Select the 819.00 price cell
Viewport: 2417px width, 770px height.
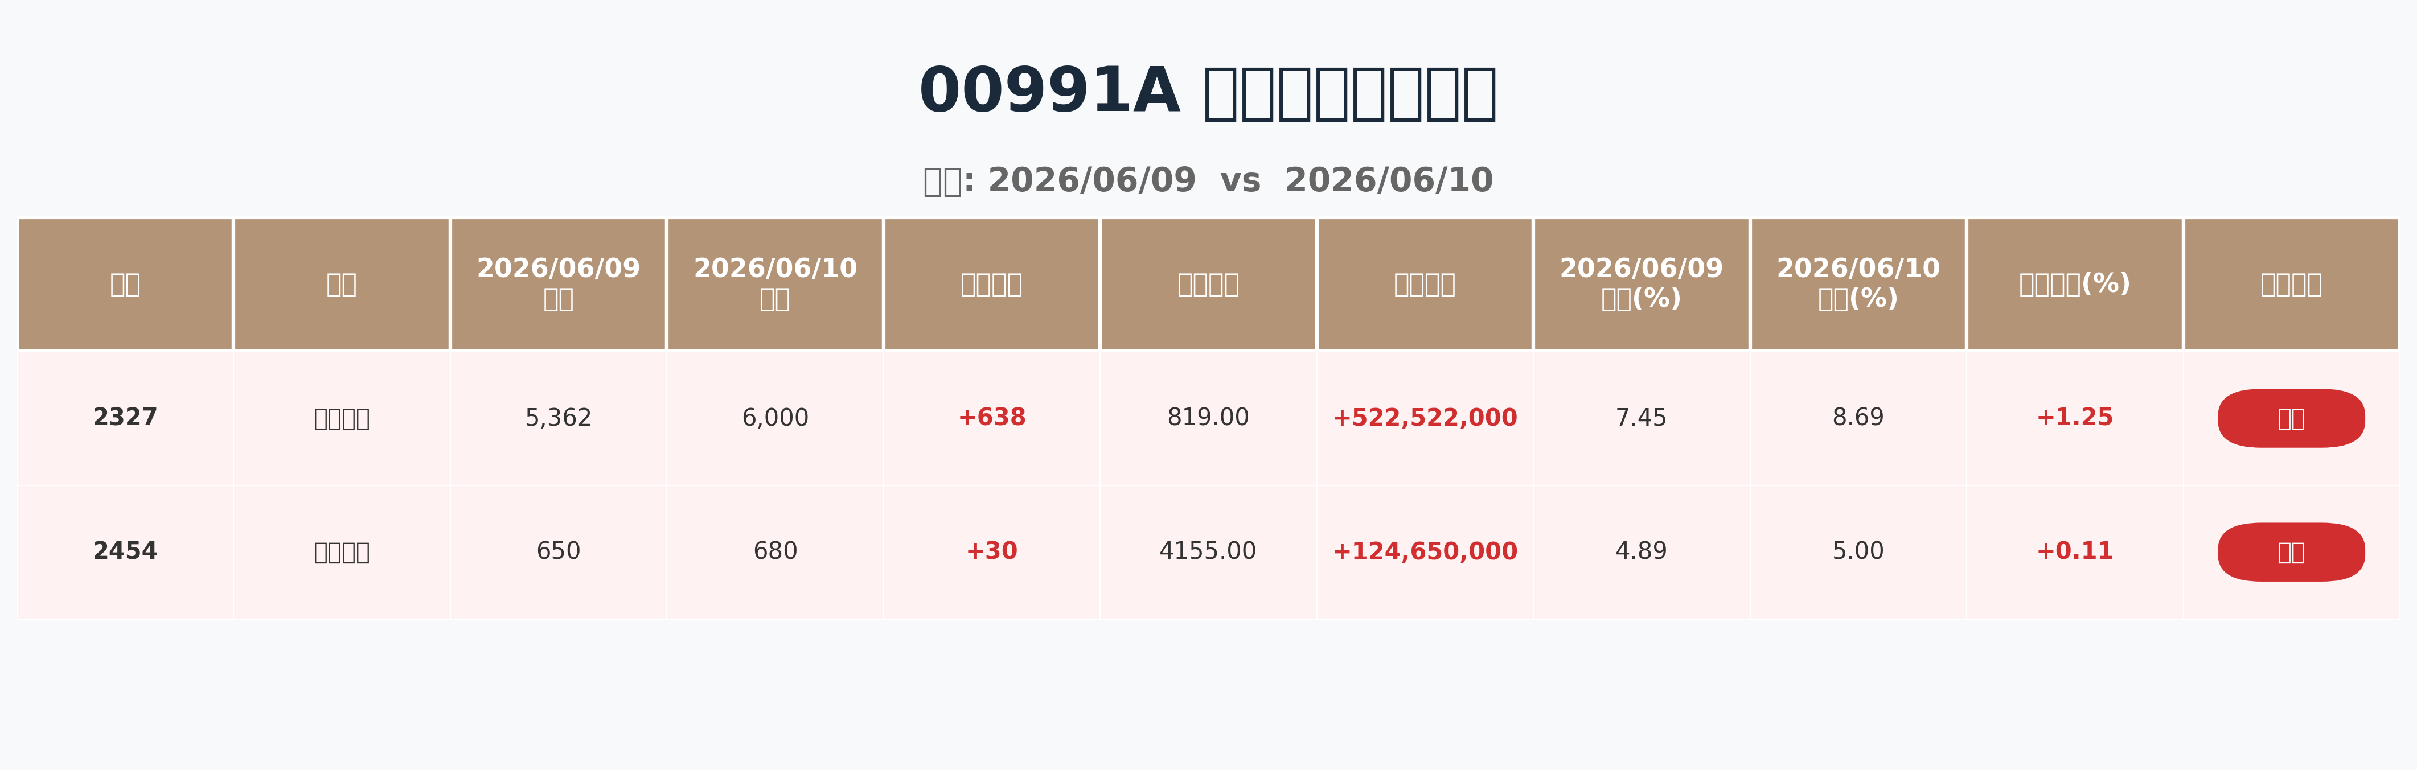1208,417
